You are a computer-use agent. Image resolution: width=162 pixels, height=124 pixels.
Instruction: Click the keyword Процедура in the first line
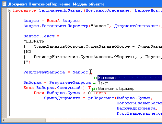25,11
